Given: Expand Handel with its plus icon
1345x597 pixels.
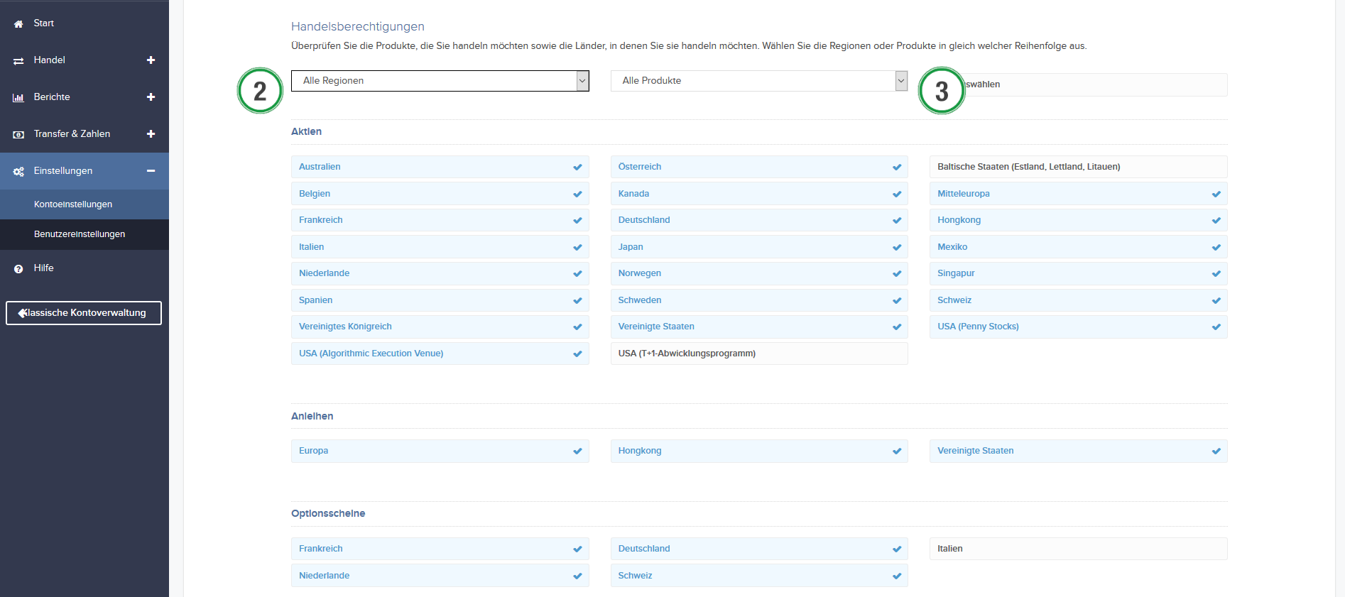Looking at the screenshot, I should point(151,60).
